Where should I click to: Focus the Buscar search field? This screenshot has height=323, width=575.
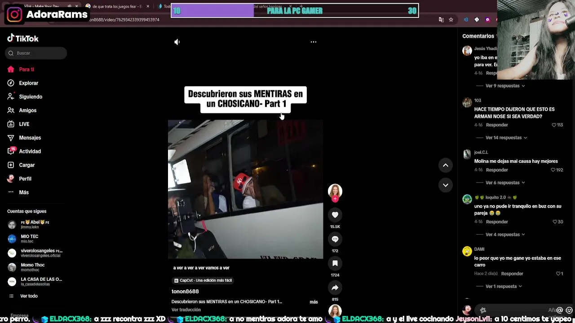[36, 53]
